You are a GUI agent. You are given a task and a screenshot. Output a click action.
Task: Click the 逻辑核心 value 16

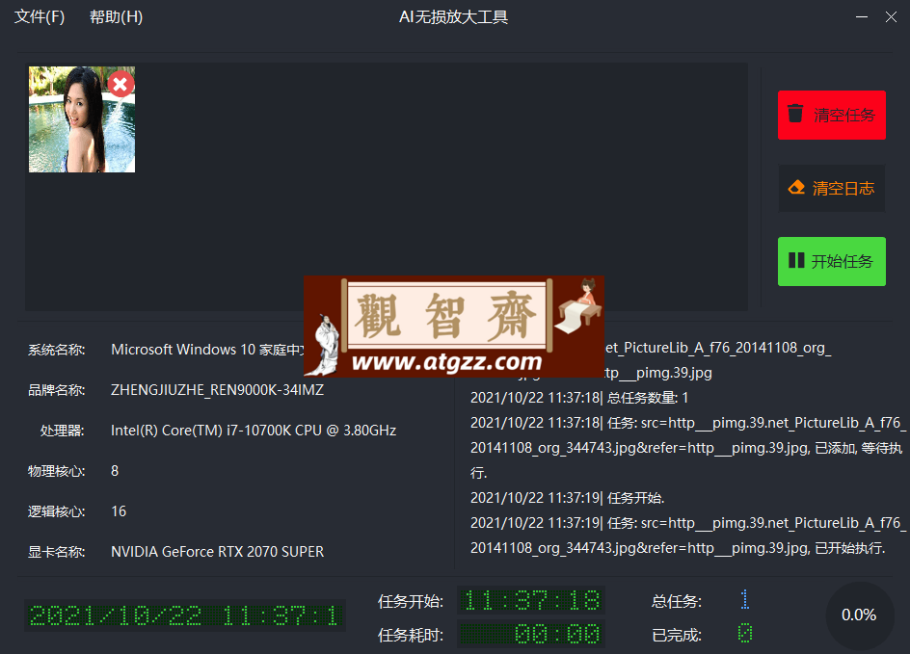point(119,511)
